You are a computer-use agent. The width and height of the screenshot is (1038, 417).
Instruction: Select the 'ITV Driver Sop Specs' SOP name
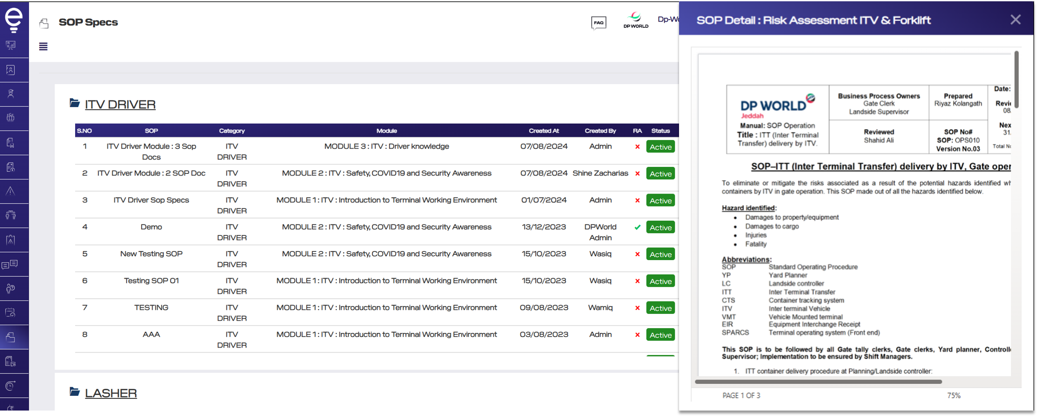(151, 200)
